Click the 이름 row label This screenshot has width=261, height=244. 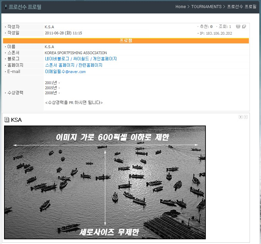pos(11,47)
